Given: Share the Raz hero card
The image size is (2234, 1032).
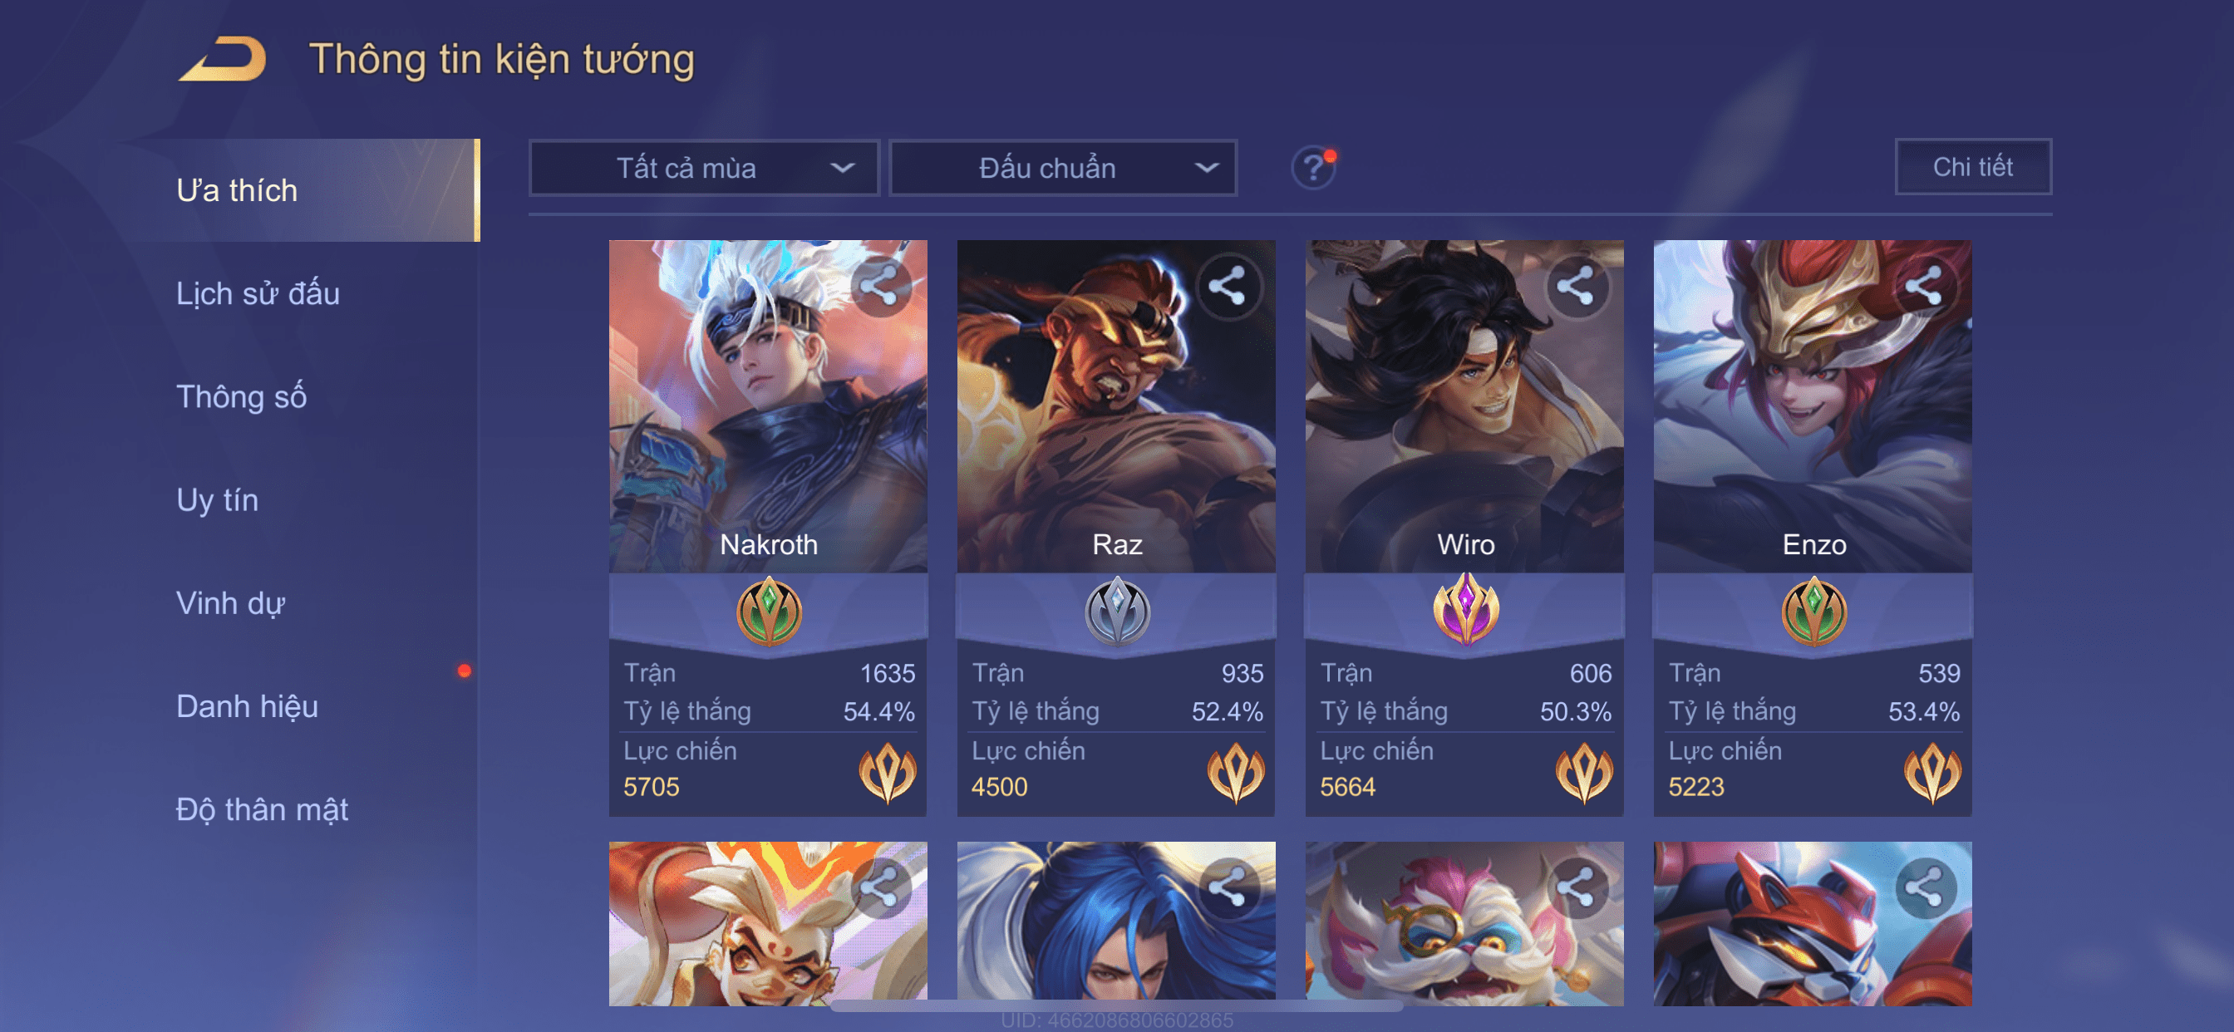Looking at the screenshot, I should (1228, 285).
